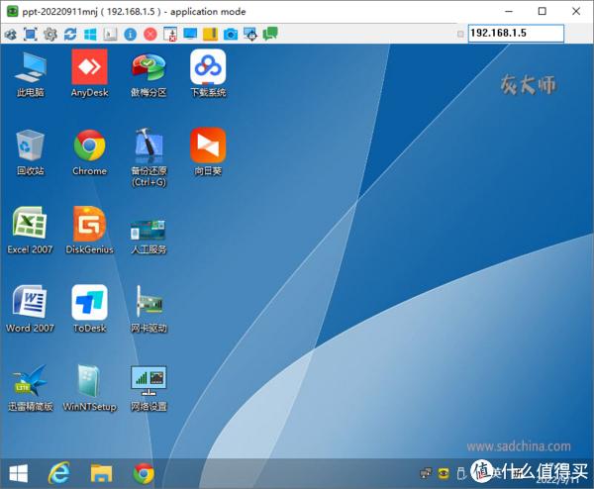Select the ToDesk desktop icon
This screenshot has width=594, height=489.
89,309
